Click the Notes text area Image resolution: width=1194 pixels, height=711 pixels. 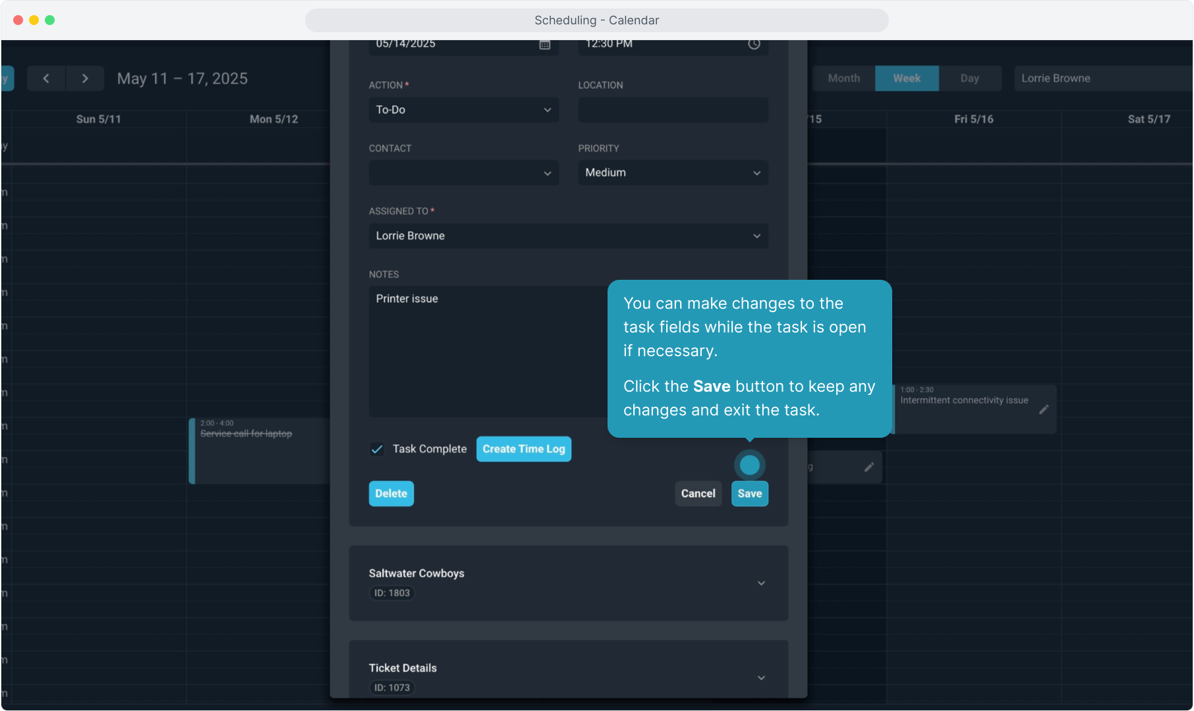(x=488, y=351)
